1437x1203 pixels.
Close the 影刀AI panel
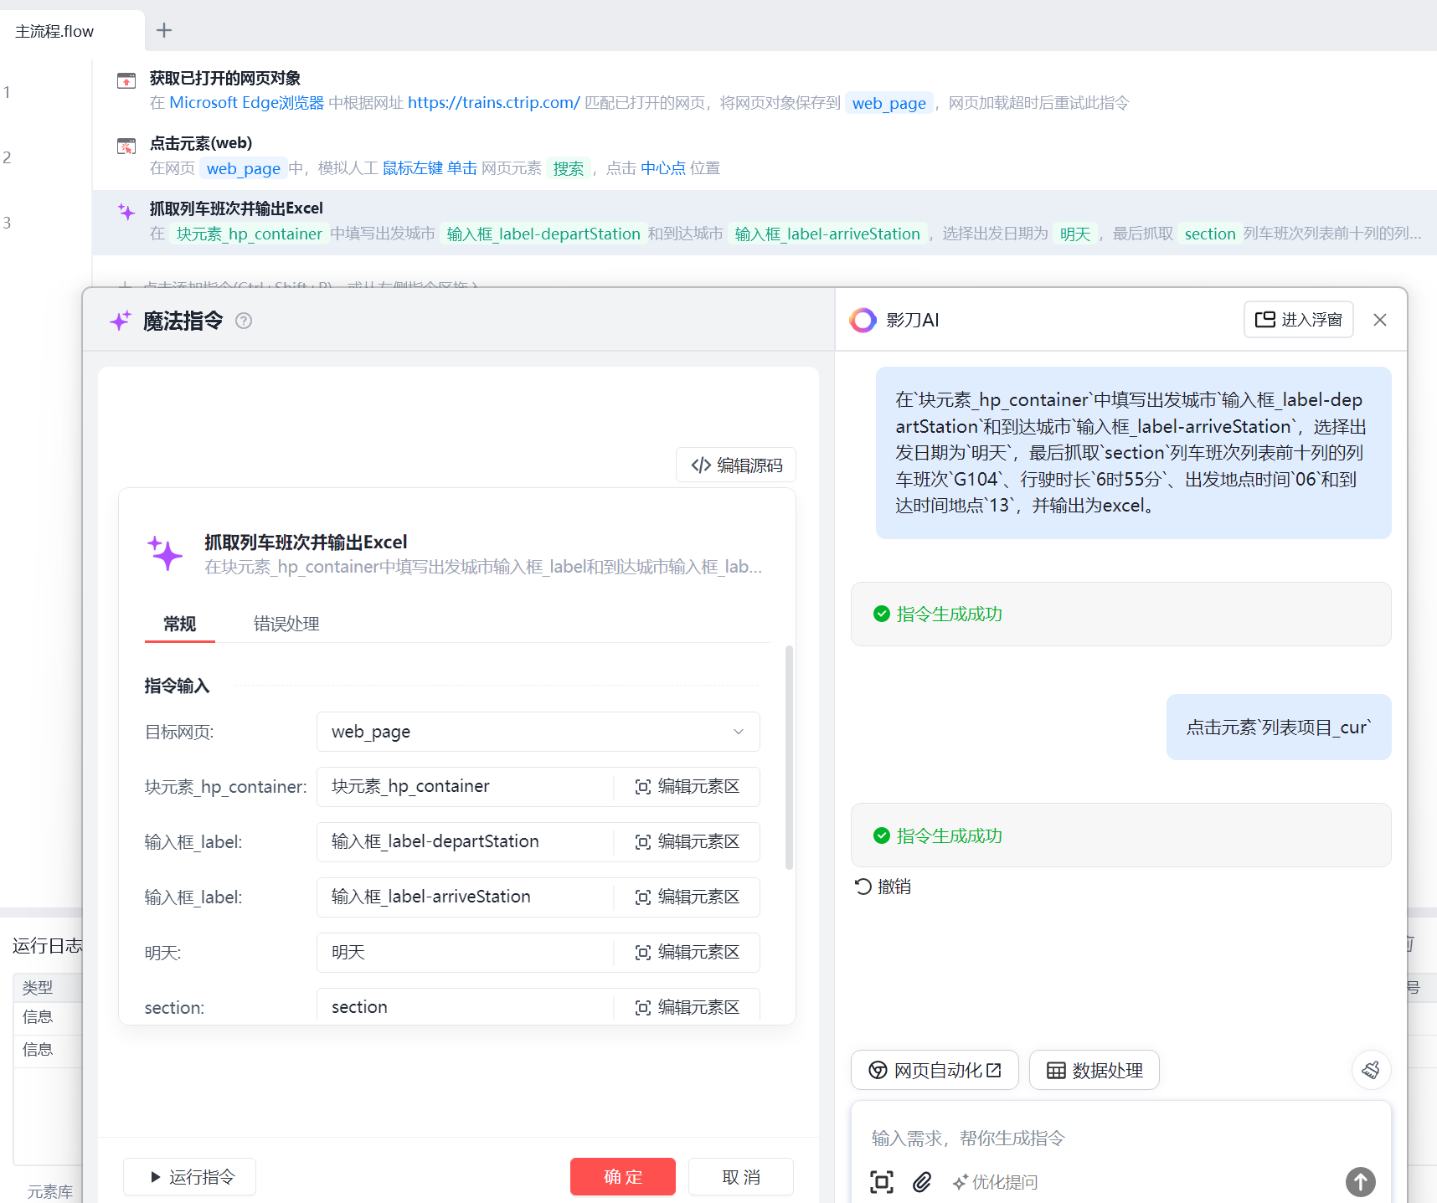click(x=1380, y=320)
